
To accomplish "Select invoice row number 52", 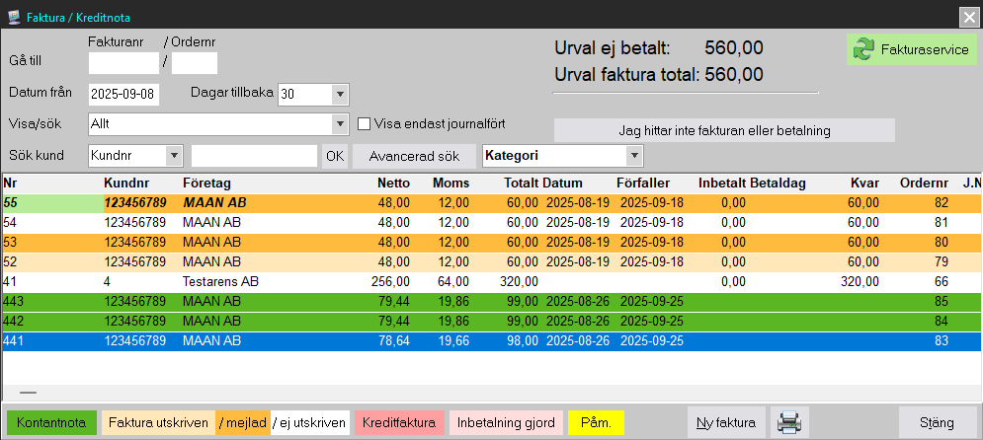I will [492, 261].
